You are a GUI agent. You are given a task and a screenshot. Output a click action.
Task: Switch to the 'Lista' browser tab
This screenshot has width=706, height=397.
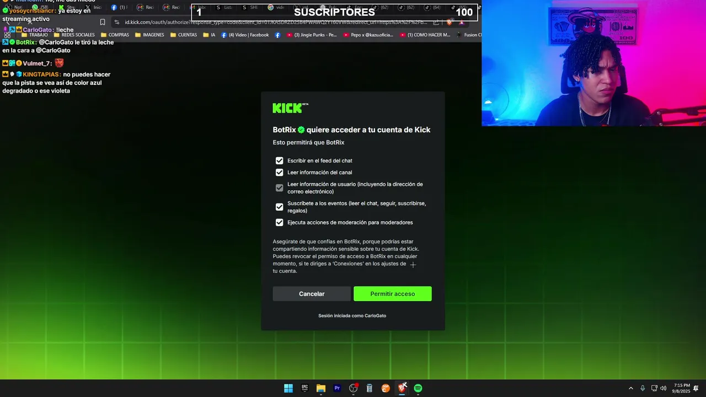pyautogui.click(x=224, y=7)
